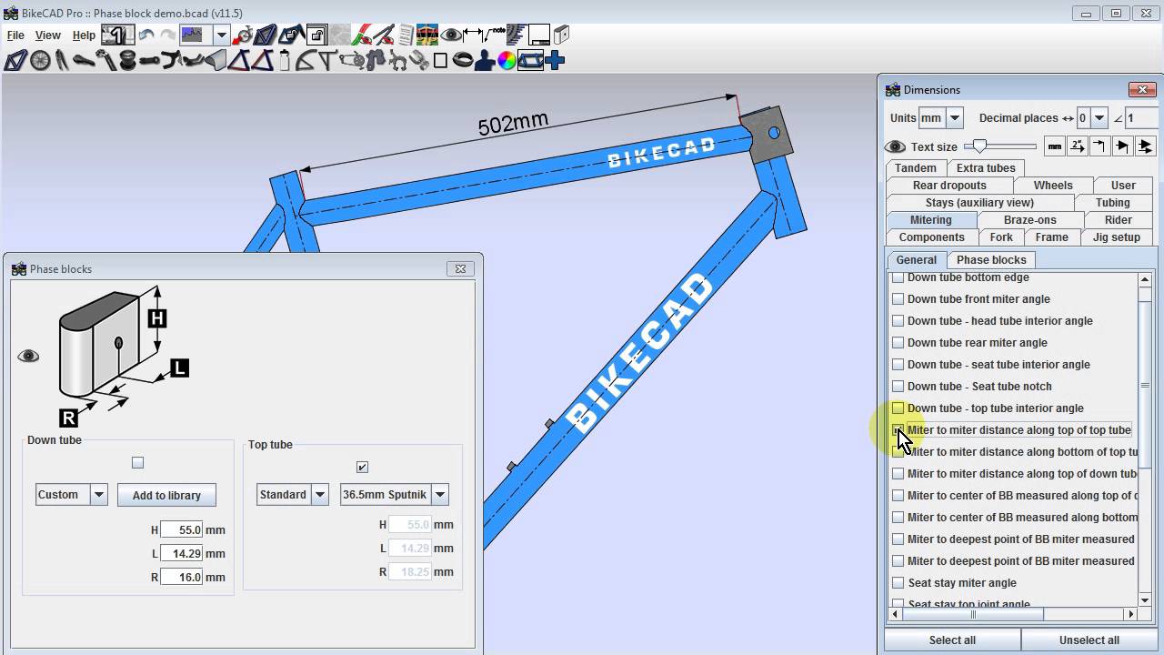Check Down tube - top tube interior angle

click(x=898, y=408)
